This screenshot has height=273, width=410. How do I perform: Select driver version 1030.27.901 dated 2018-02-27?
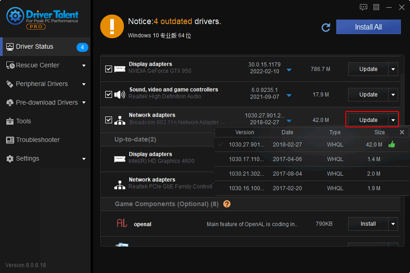312,145
